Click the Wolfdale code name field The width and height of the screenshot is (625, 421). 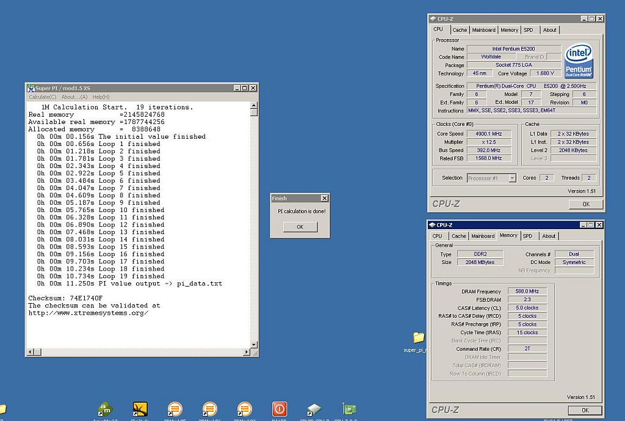[x=491, y=57]
